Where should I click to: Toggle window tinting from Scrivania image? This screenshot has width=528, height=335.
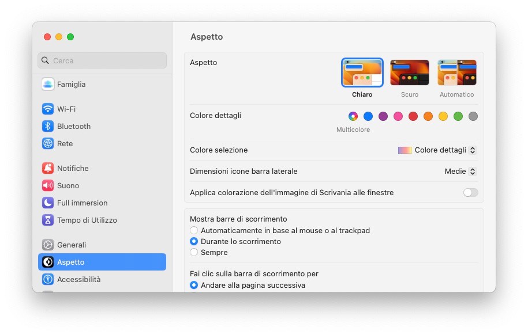coord(470,192)
